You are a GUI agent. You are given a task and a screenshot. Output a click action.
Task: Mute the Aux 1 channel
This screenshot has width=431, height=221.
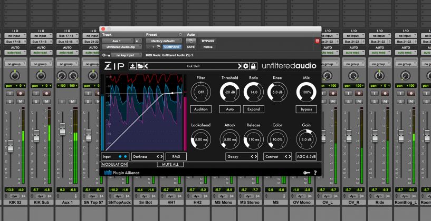72,102
